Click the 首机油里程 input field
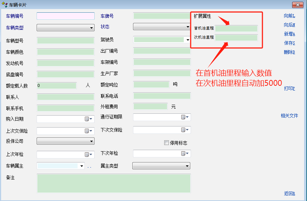This screenshot has height=201, width=307. click(236, 28)
